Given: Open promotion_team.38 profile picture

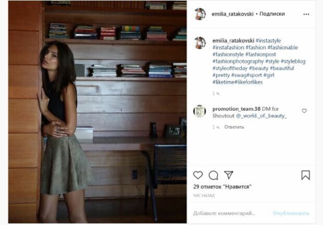Looking at the screenshot, I should coord(200,111).
